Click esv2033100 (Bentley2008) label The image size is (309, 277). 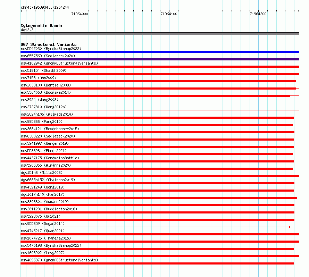(46, 85)
